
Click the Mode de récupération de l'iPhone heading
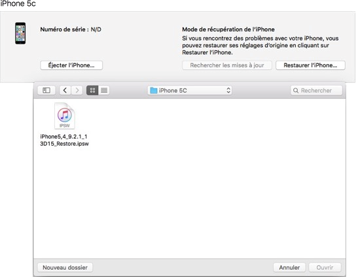(228, 29)
